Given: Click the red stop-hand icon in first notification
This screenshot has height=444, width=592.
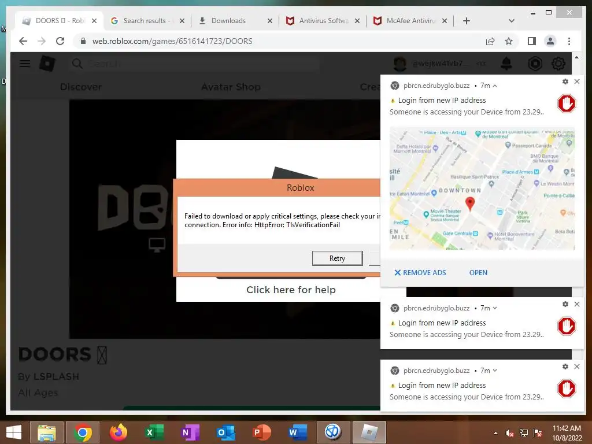Looking at the screenshot, I should click(x=567, y=104).
